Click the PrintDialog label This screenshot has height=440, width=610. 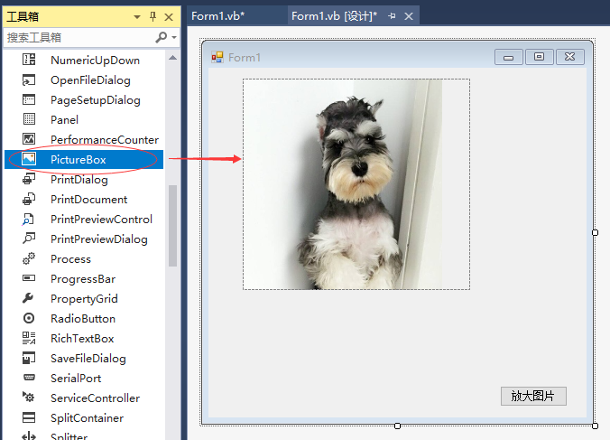click(x=79, y=180)
